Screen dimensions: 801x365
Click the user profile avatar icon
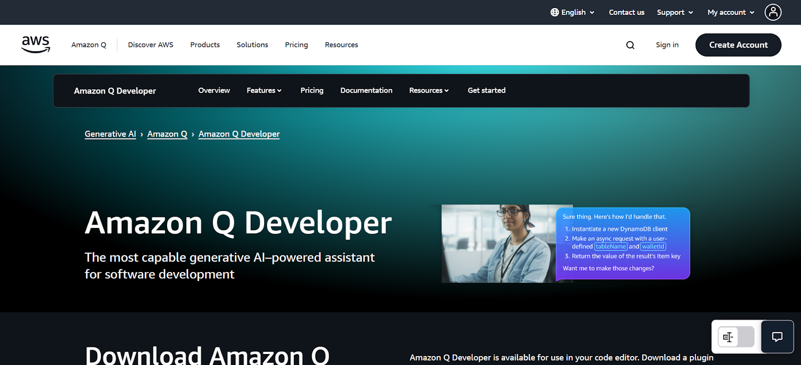tap(772, 12)
